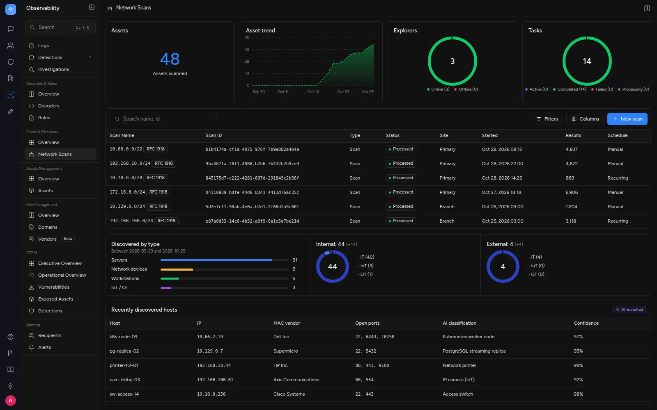Open Executive Overview in CTEM
Screen dimensions: 657x410
pyautogui.click(x=60, y=263)
